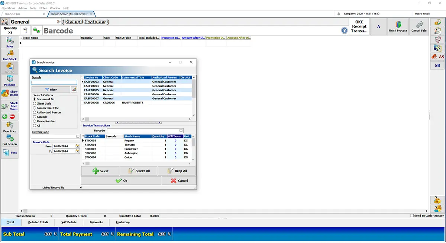446x243 pixels.
Task: Click the green plus quantity icon
Action: click(5, 116)
